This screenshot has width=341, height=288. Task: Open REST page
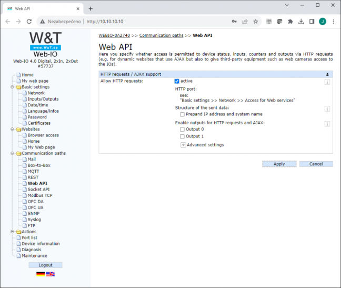(33, 177)
